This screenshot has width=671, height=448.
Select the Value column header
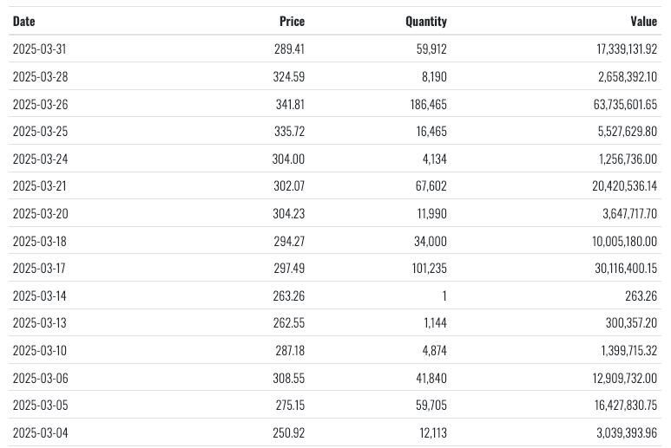click(643, 21)
